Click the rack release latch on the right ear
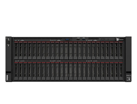137x104 pixels. 129,73
